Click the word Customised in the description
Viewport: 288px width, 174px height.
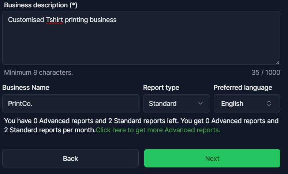pyautogui.click(x=26, y=20)
